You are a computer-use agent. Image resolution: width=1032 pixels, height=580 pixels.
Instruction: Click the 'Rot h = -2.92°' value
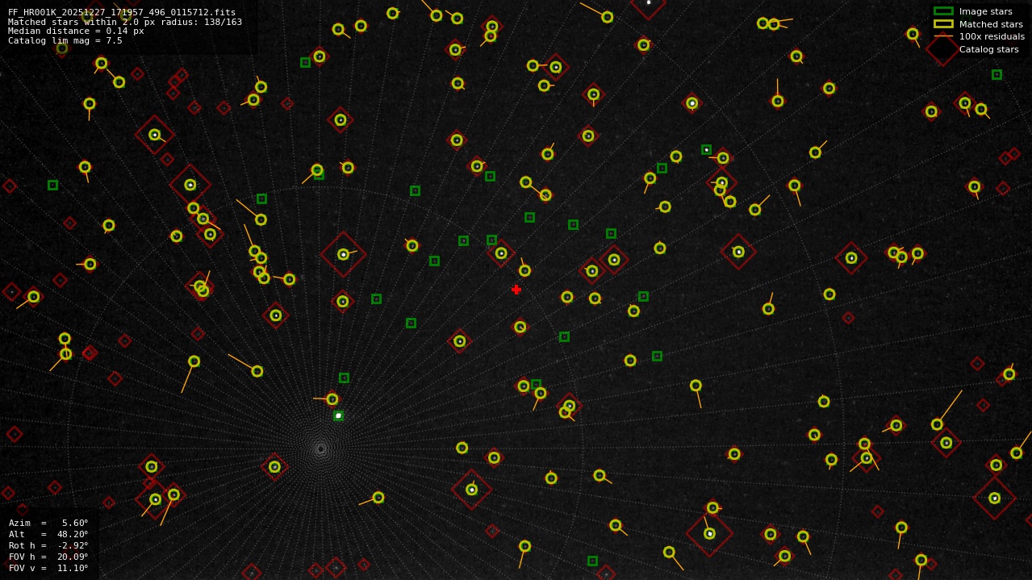[x=48, y=545]
